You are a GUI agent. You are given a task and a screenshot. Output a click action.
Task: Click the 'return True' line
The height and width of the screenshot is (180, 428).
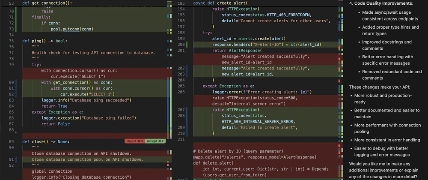pyautogui.click(x=54, y=106)
